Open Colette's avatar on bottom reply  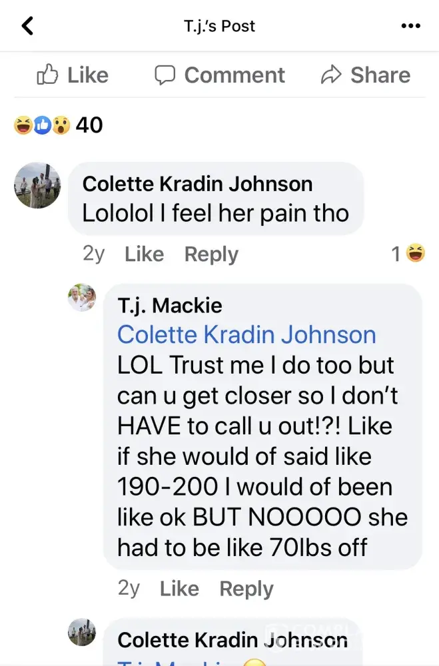(x=82, y=632)
